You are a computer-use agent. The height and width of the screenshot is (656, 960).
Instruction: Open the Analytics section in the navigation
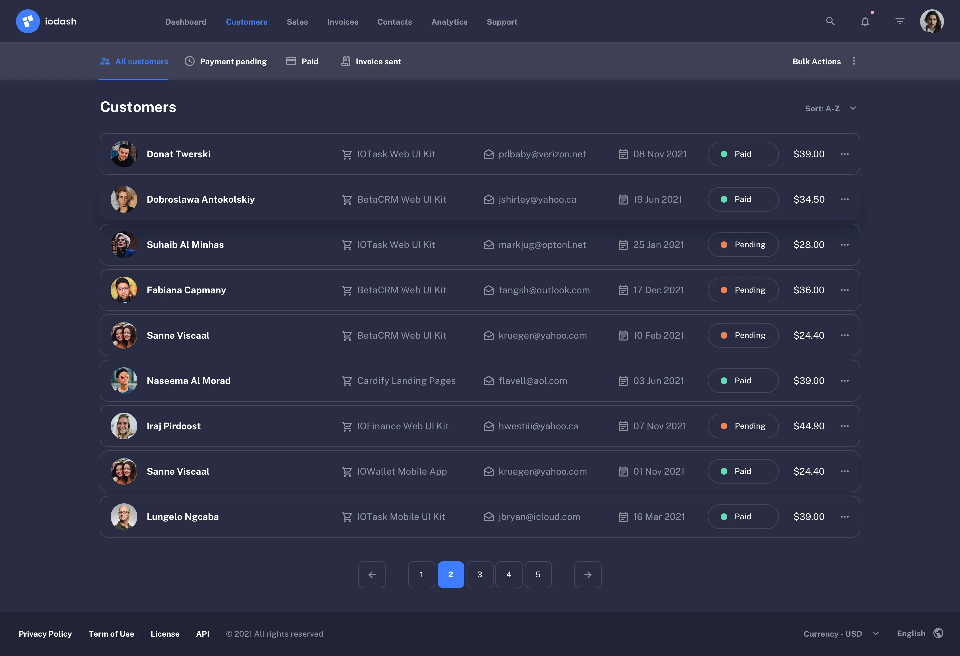[449, 22]
